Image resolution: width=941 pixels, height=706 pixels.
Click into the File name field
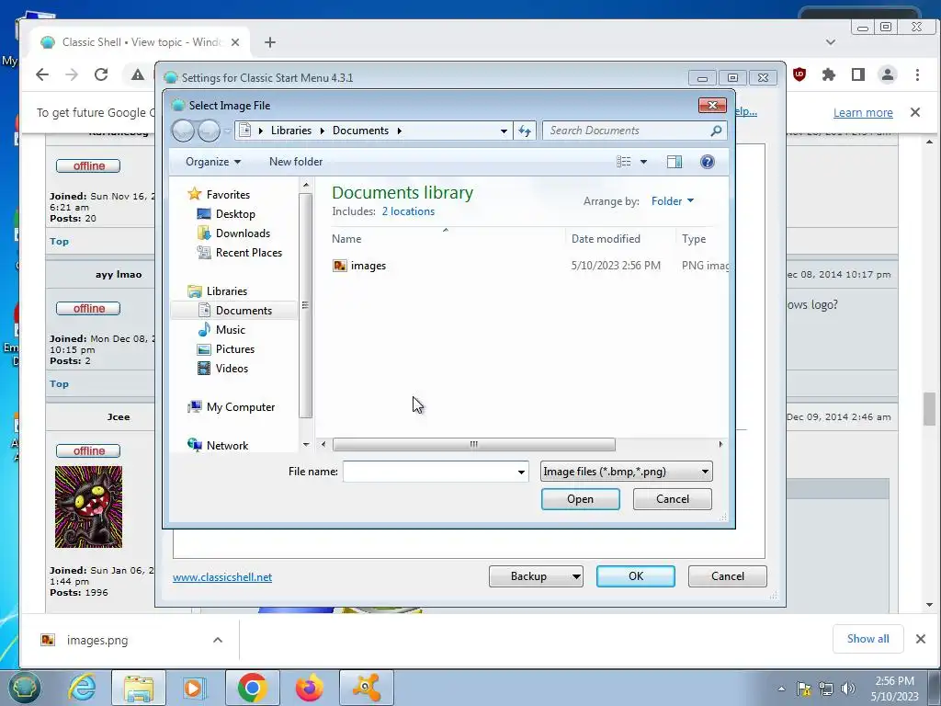tap(429, 472)
